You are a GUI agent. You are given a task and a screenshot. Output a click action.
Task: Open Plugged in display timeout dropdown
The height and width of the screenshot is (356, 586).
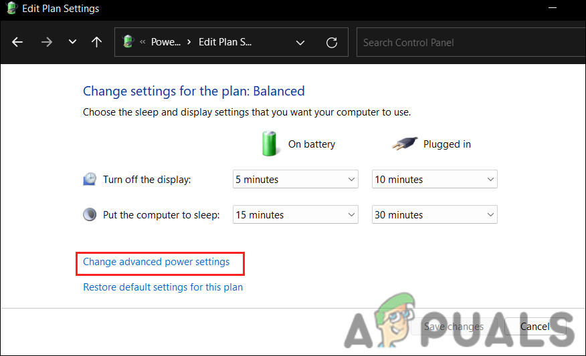point(434,180)
